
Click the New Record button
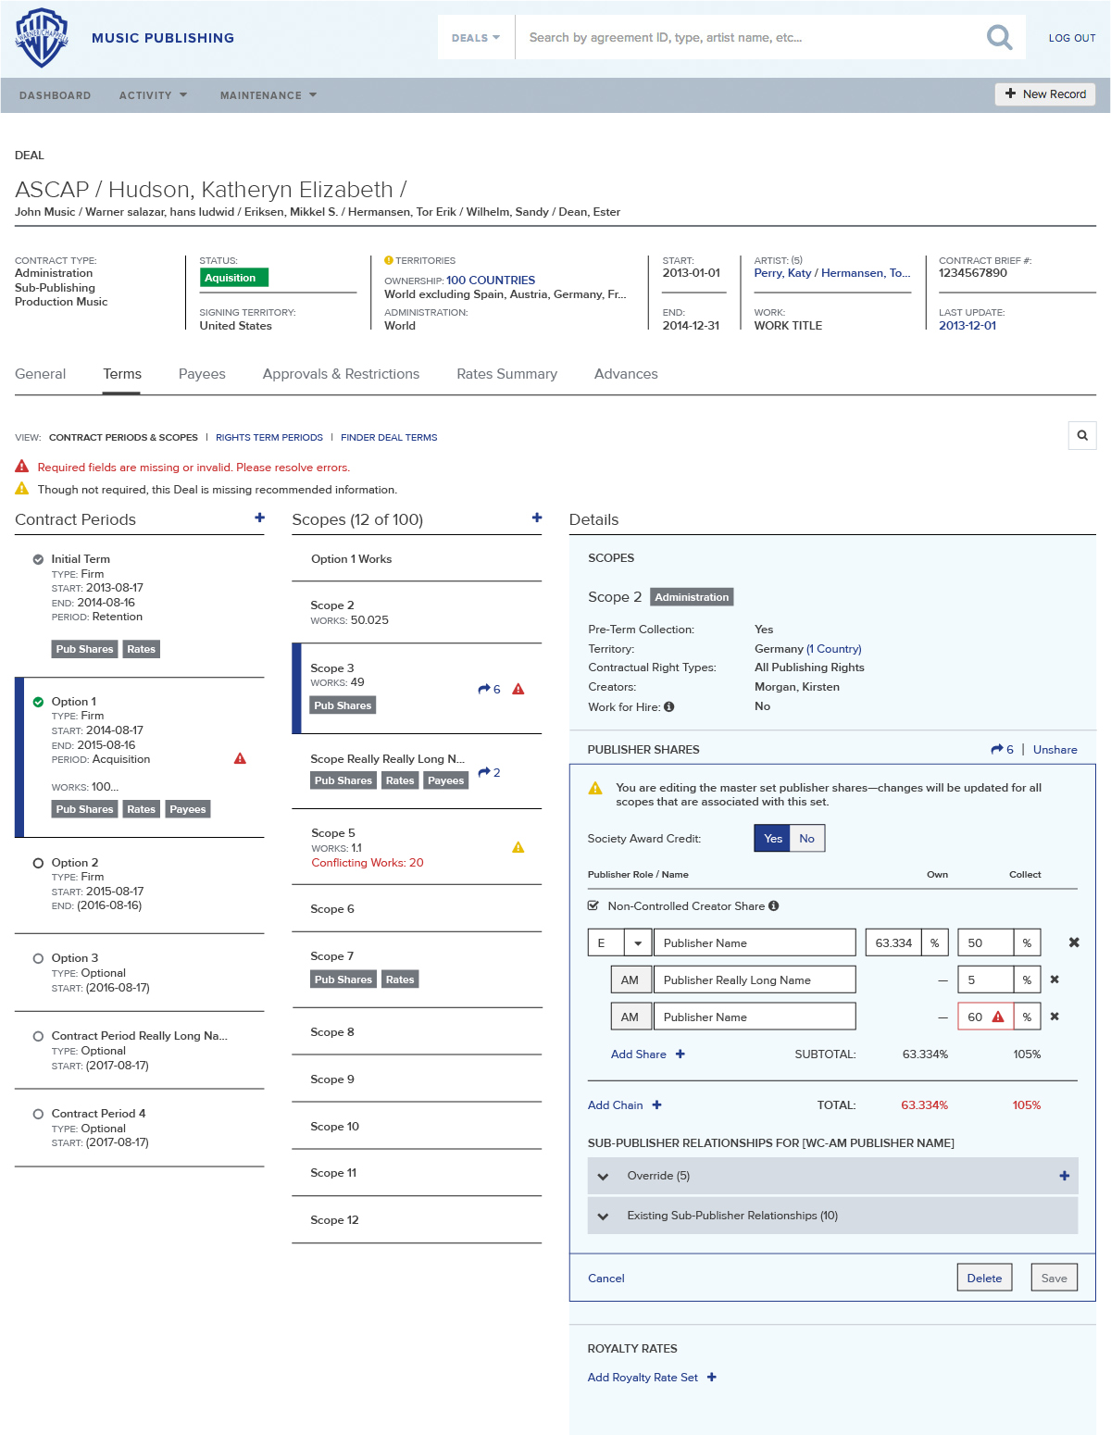pyautogui.click(x=1045, y=94)
